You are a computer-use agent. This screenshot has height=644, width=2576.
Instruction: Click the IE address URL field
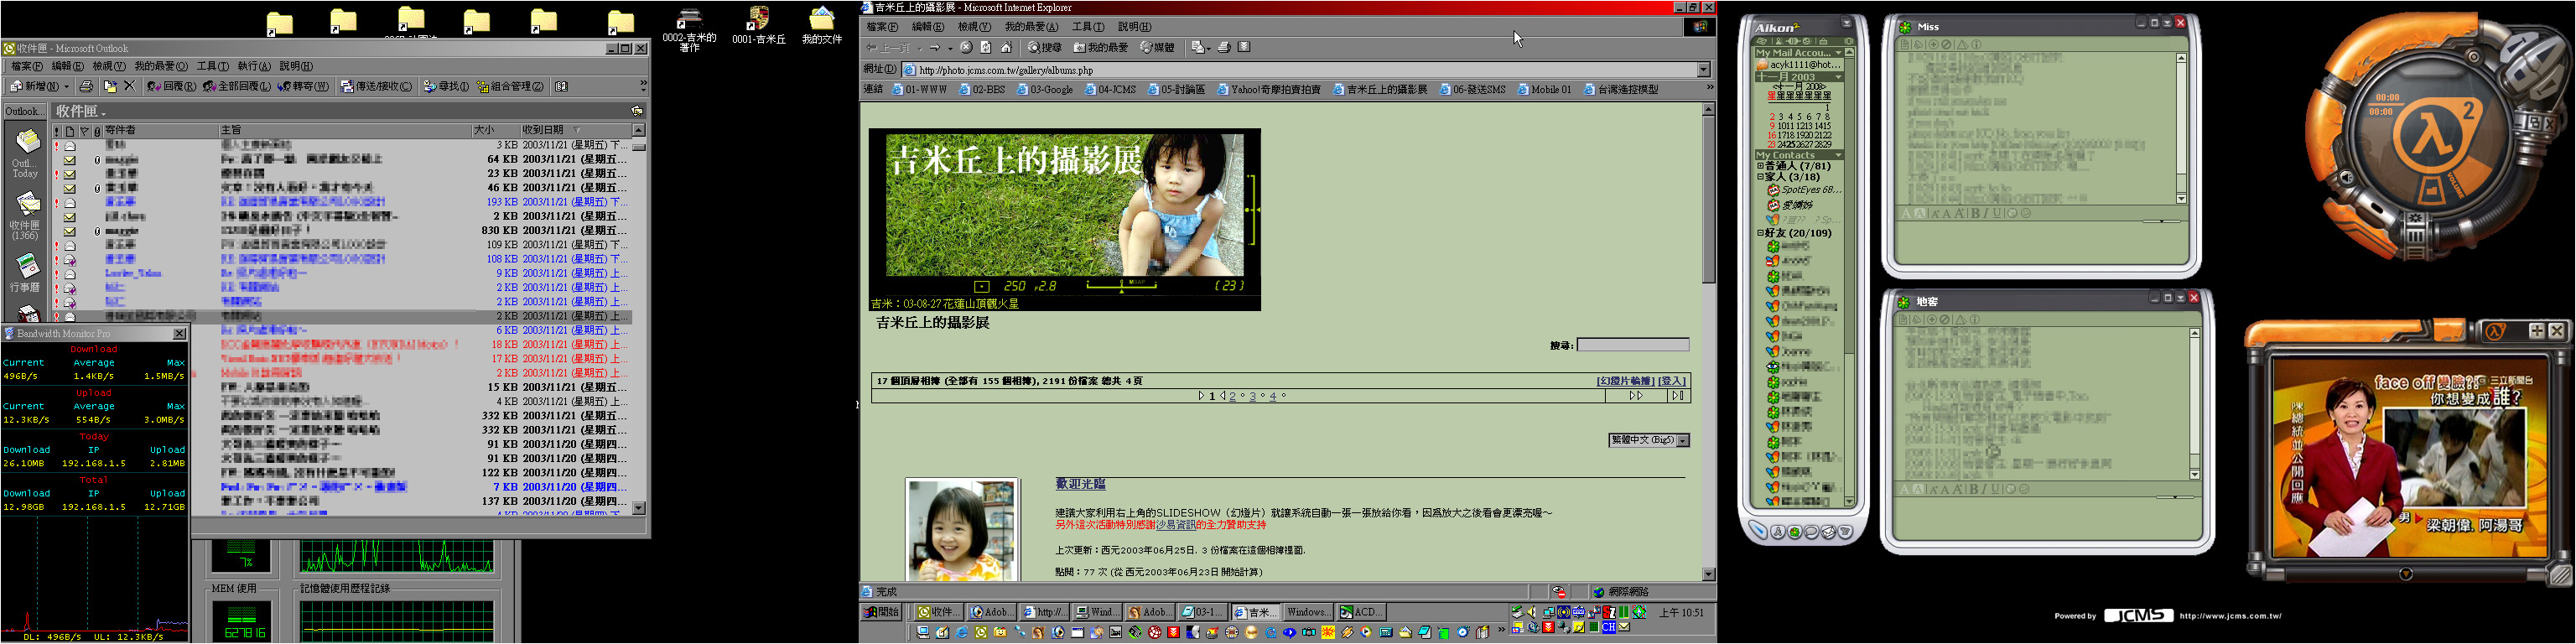point(1299,70)
